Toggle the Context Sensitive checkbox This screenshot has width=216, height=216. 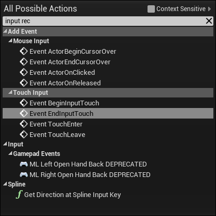coord(151,9)
